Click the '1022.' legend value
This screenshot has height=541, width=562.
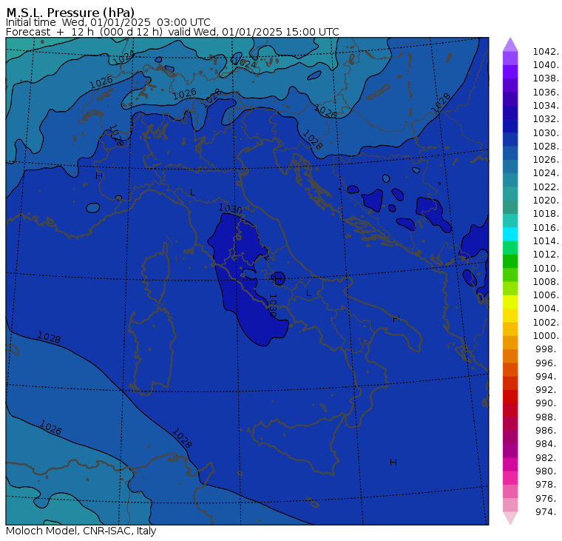[x=546, y=187]
